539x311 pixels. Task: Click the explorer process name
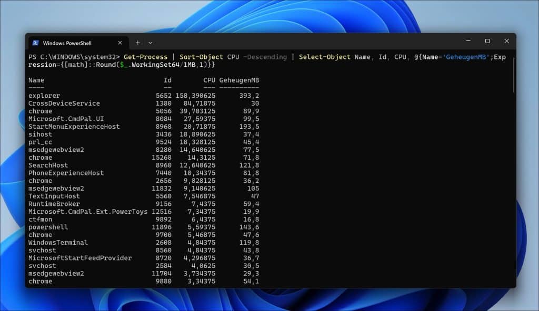[44, 96]
